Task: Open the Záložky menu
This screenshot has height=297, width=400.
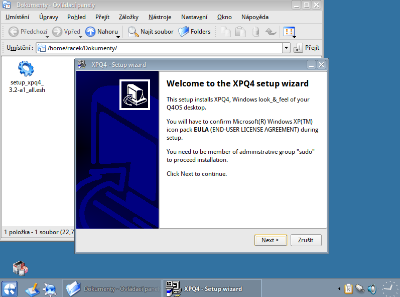Action: tap(128, 17)
